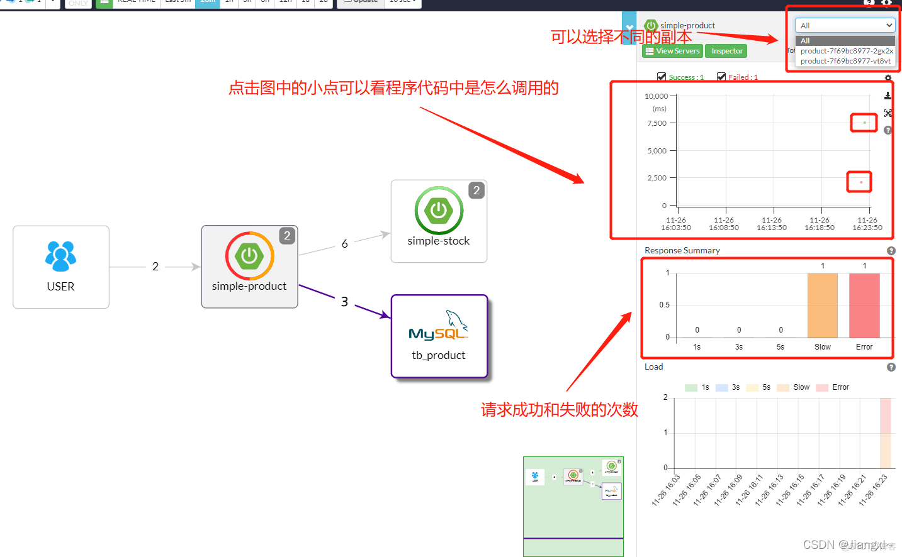Choose agent product-7f69bc8977-vt8vt
The width and height of the screenshot is (902, 557).
[845, 60]
